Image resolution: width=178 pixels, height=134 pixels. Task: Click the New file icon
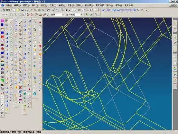[14, 10]
